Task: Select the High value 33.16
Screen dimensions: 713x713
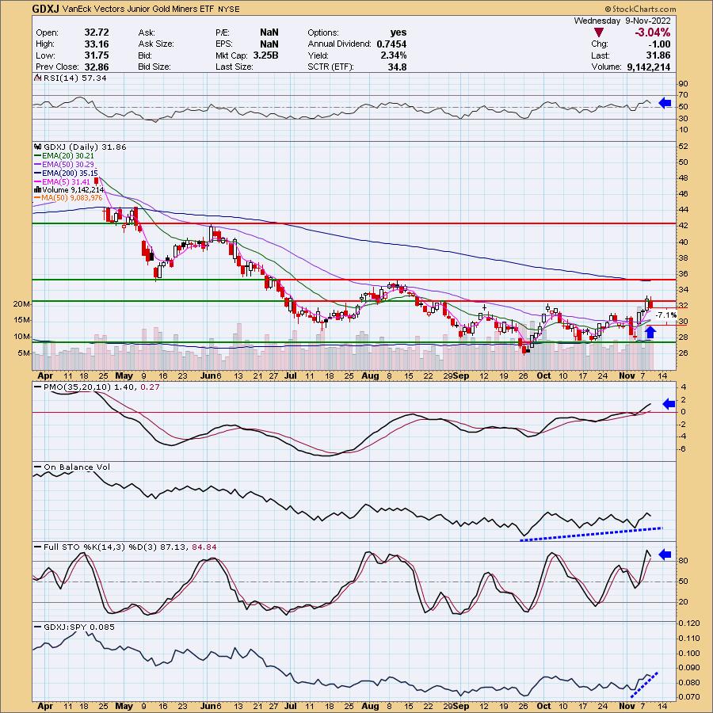Action: (x=97, y=44)
